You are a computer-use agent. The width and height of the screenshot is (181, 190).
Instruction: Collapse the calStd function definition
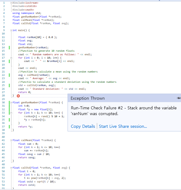[x=11, y=168]
